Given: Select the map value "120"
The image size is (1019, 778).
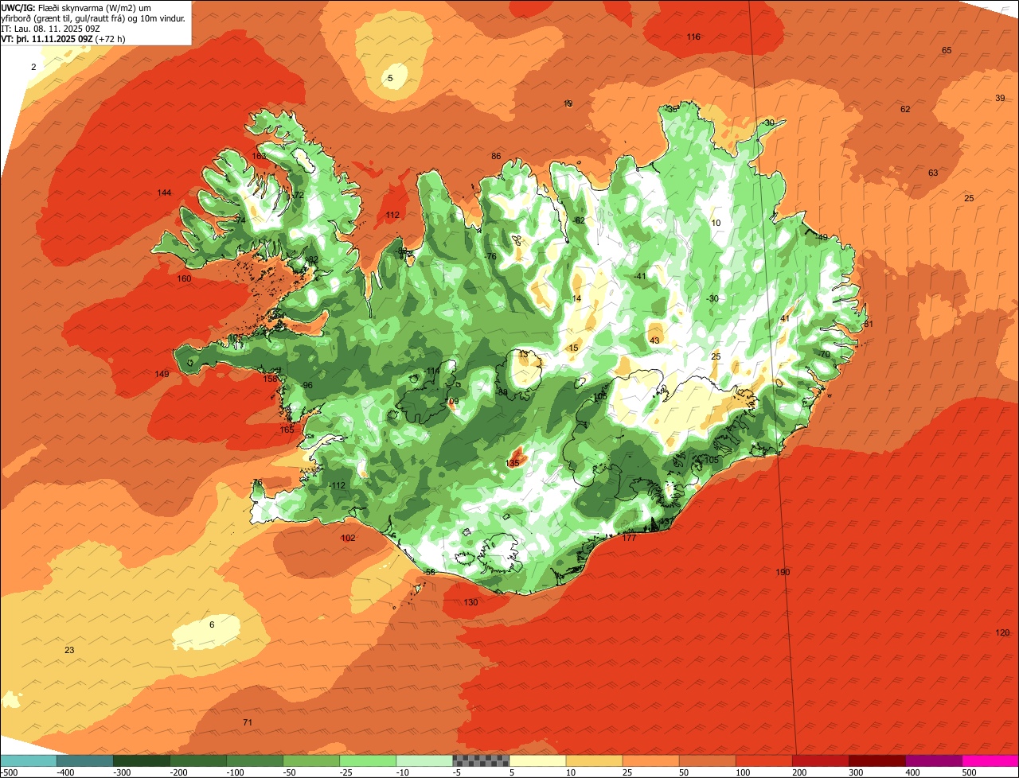Looking at the screenshot, I should tap(1002, 632).
